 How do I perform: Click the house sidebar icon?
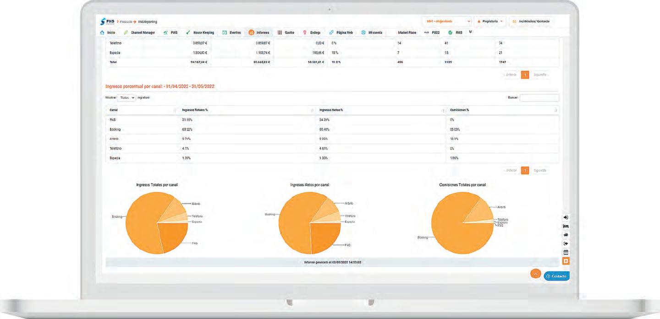[x=566, y=235]
